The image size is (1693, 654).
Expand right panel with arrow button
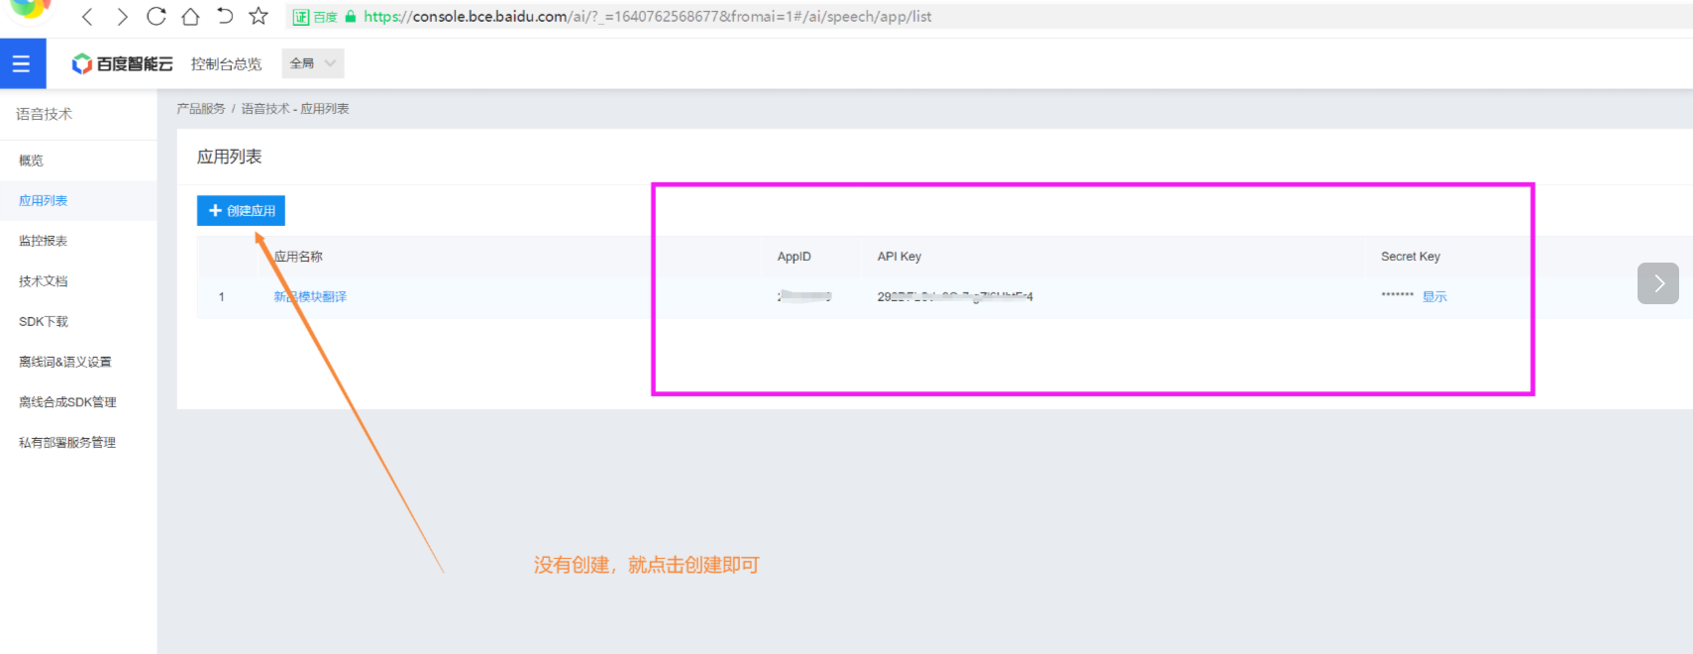coord(1657,283)
